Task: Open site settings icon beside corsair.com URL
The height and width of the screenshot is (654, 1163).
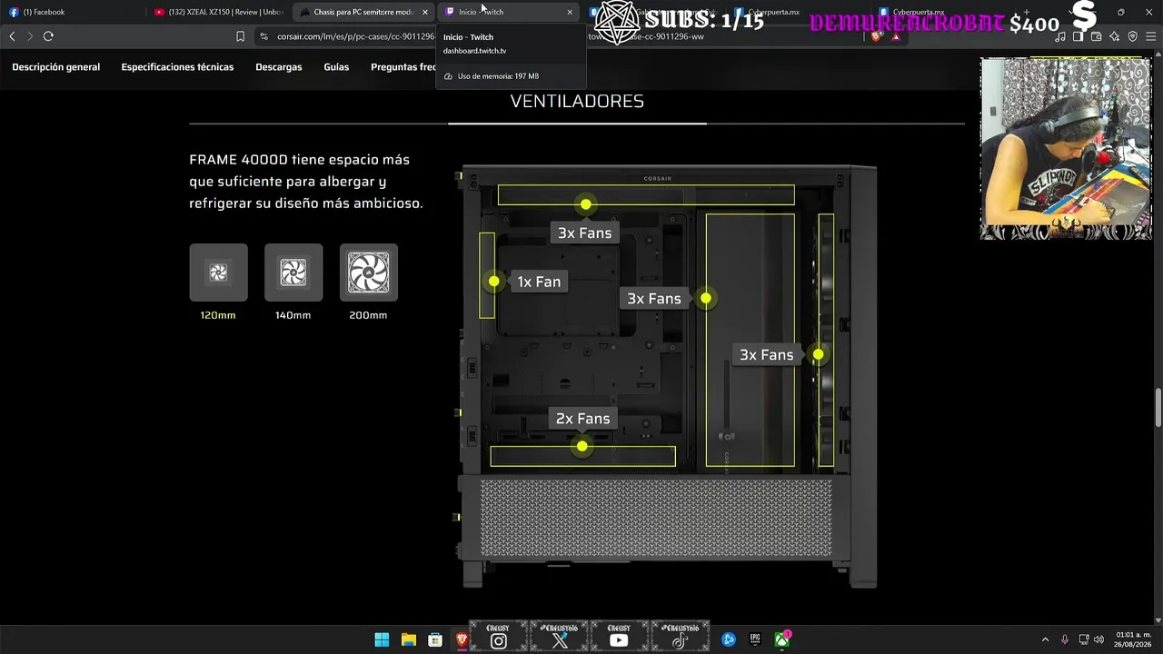Action: point(263,36)
